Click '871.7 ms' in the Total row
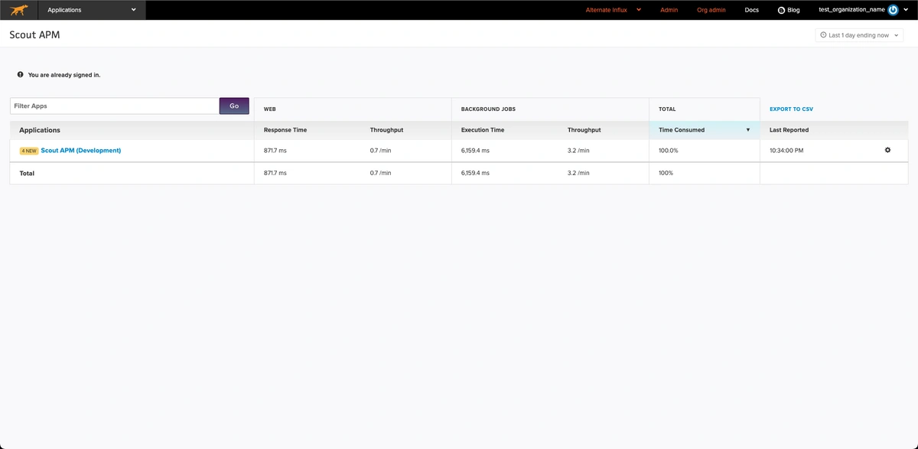This screenshot has height=449, width=918. pos(275,174)
